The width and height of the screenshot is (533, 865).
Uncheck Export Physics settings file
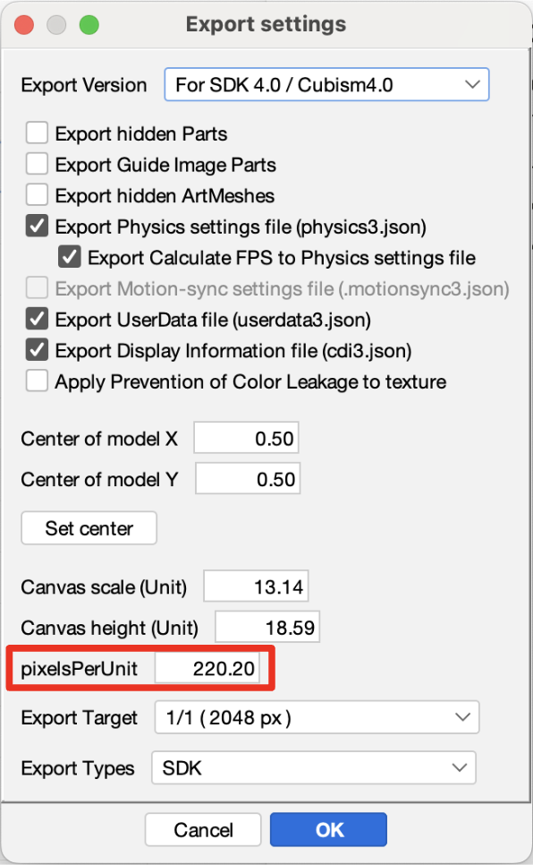click(x=37, y=227)
